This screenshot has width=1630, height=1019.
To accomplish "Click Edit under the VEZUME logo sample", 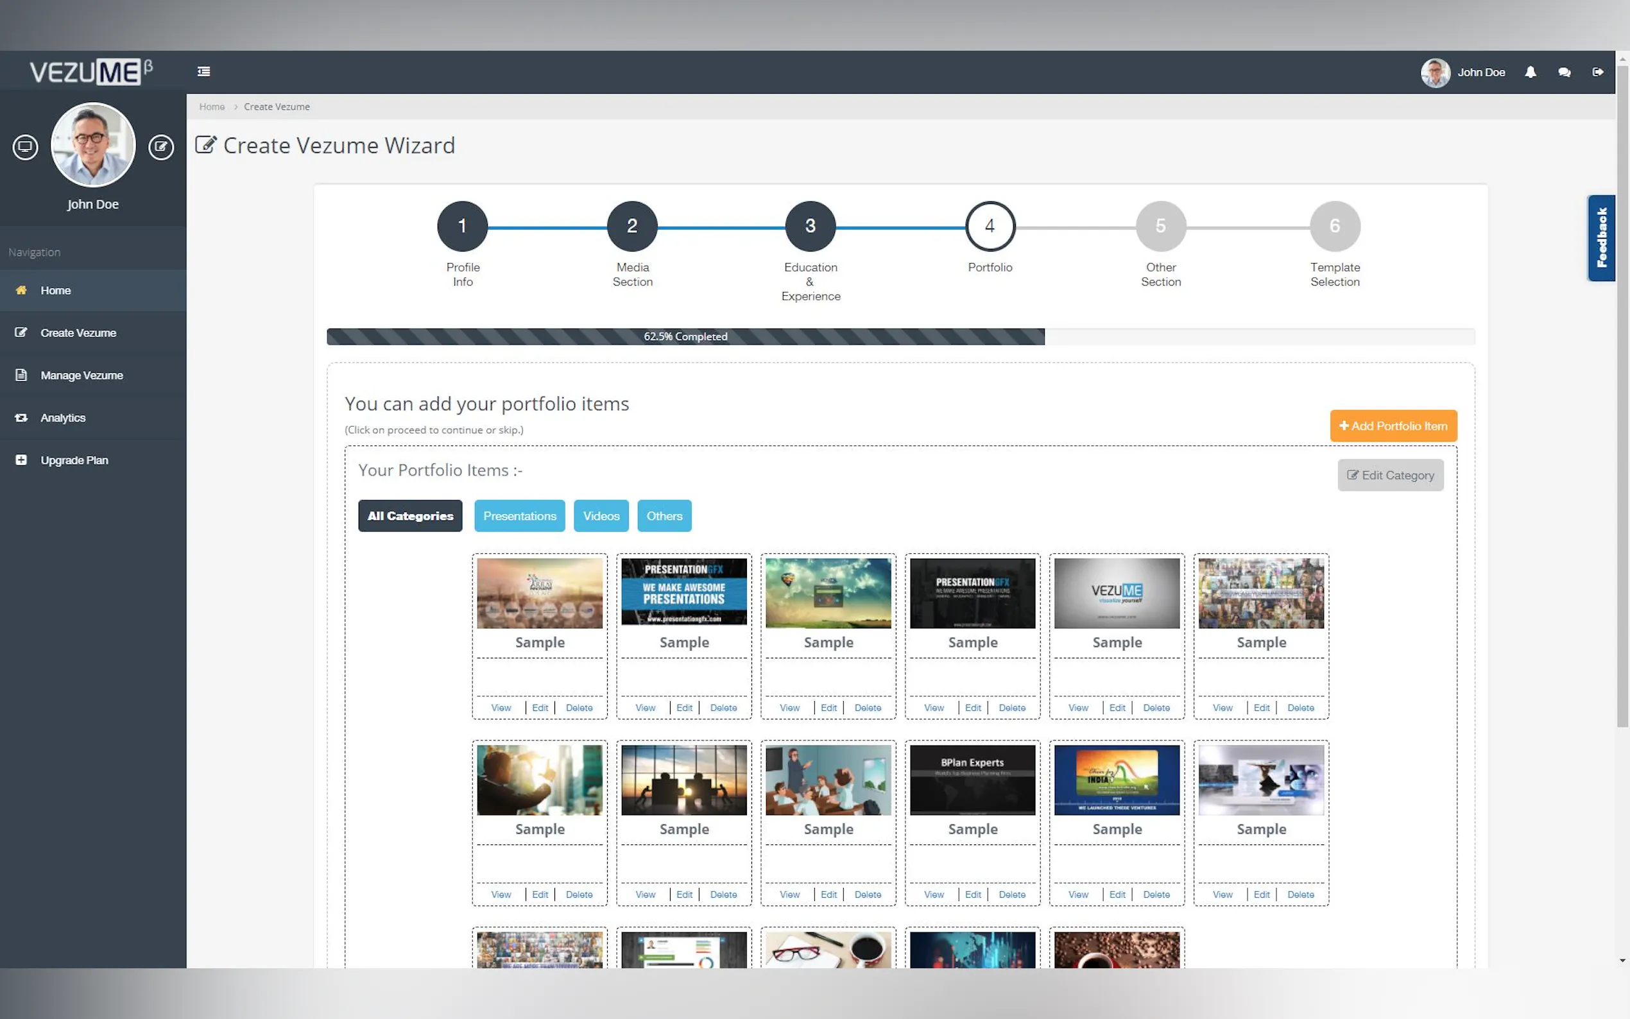I will tap(1117, 708).
